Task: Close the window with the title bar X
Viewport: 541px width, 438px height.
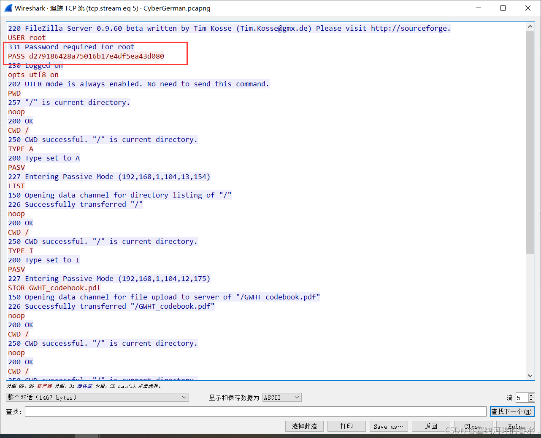Action: pyautogui.click(x=528, y=8)
